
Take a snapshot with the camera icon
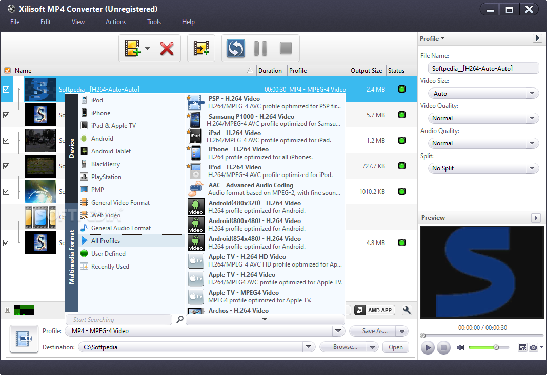tap(533, 347)
